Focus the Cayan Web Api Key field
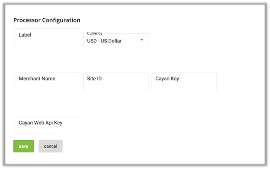 click(47, 125)
